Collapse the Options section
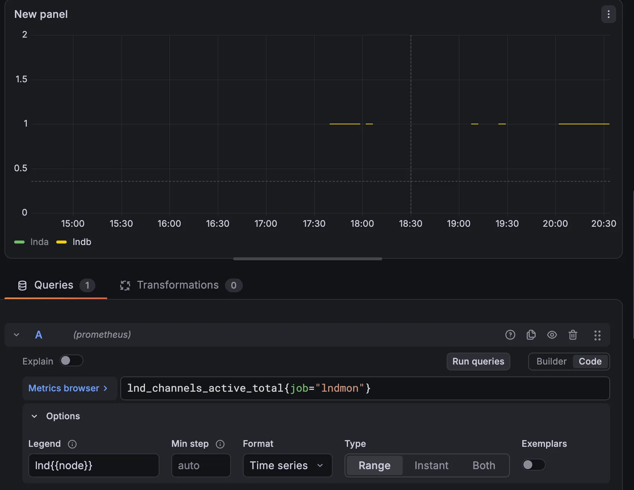 point(34,416)
